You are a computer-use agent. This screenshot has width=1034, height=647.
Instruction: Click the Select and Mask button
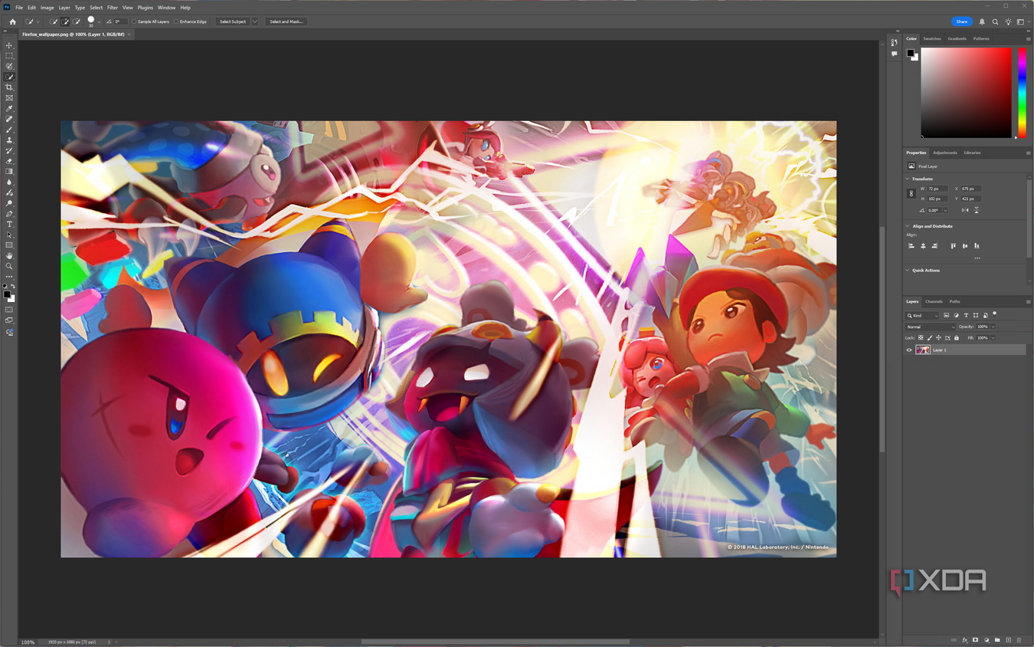(286, 21)
